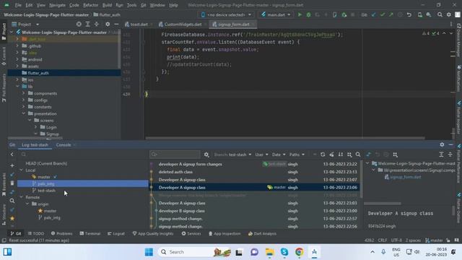
Task: Open the User filter dropdown
Action: click(x=261, y=155)
